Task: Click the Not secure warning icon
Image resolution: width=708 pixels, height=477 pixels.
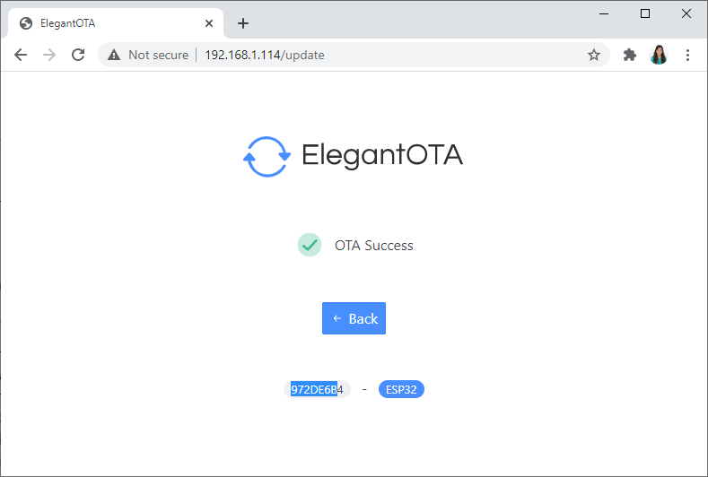Action: (114, 55)
